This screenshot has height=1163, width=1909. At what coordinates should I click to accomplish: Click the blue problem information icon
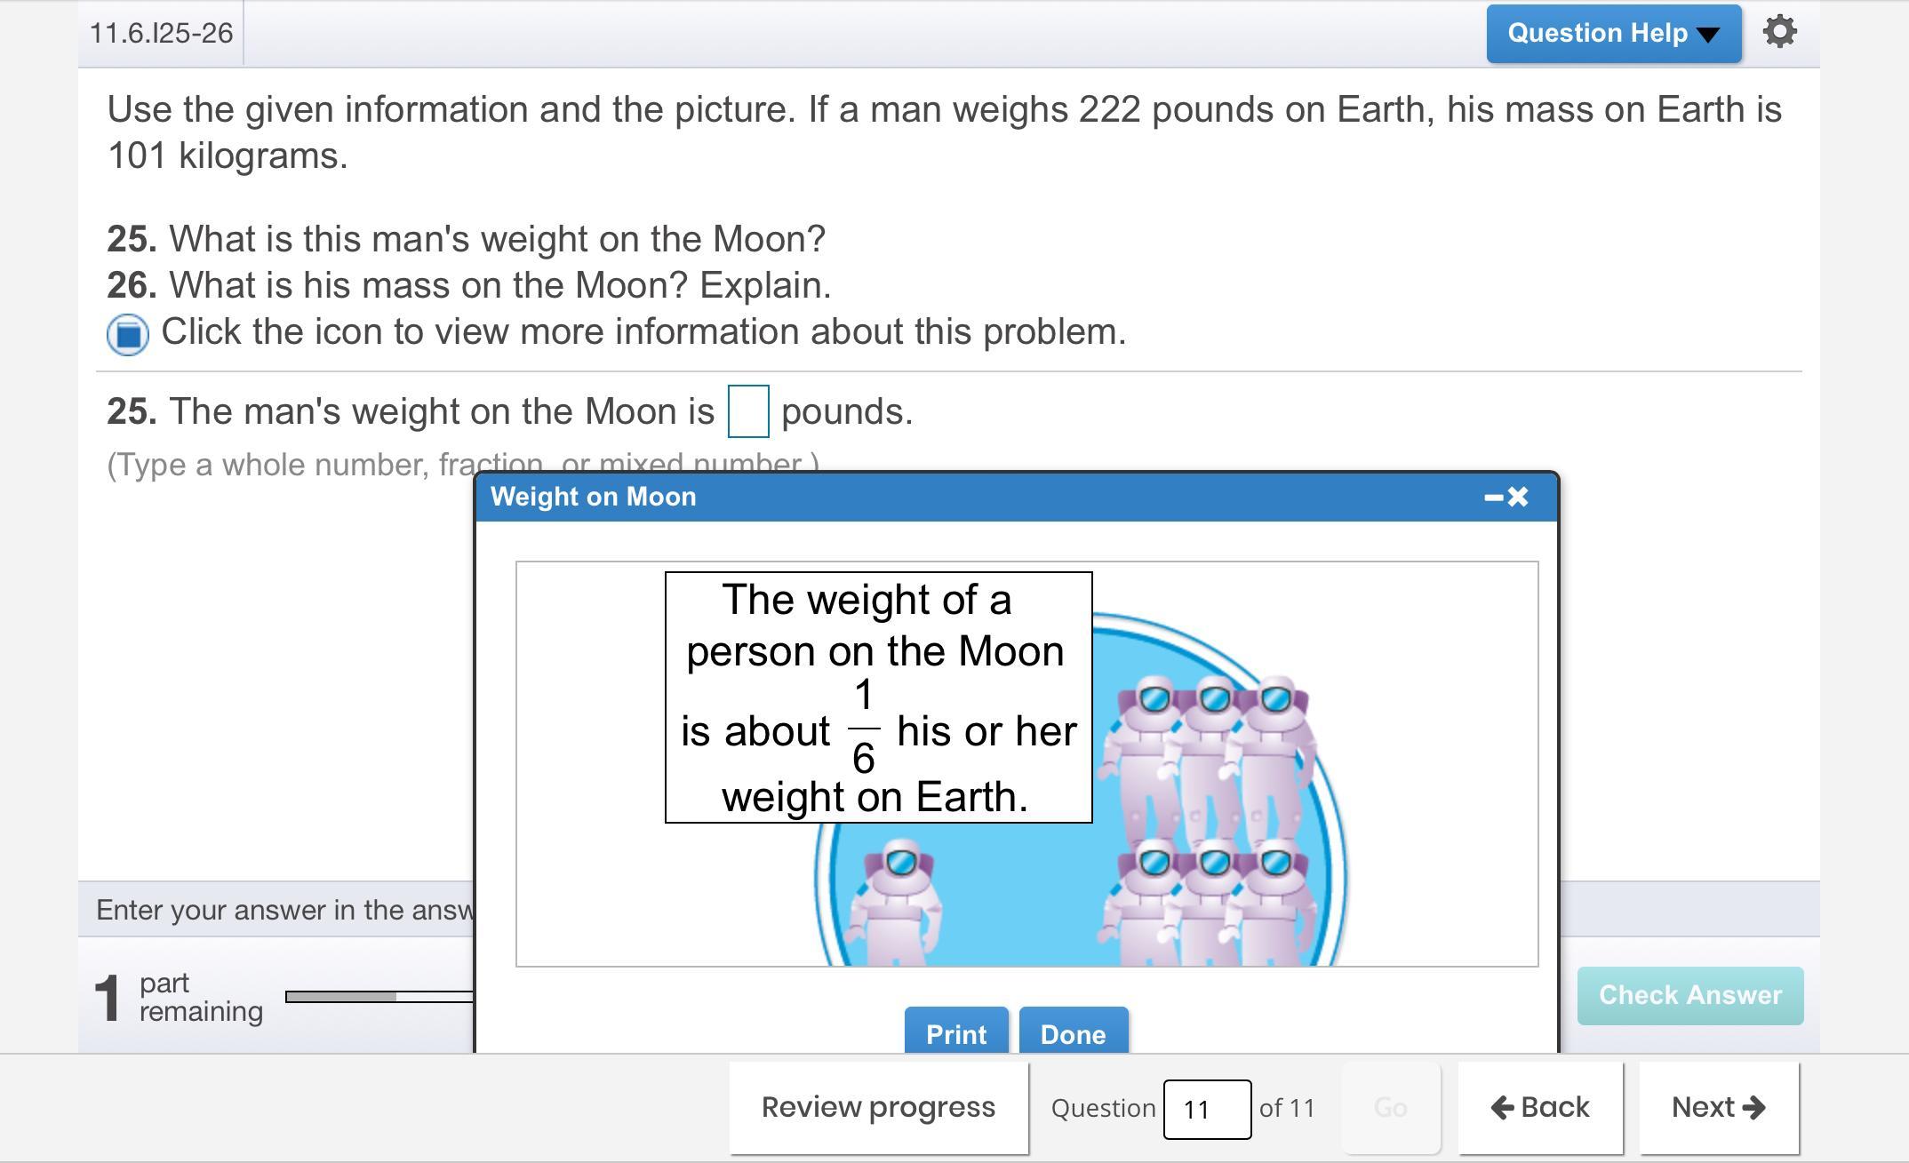[x=128, y=334]
